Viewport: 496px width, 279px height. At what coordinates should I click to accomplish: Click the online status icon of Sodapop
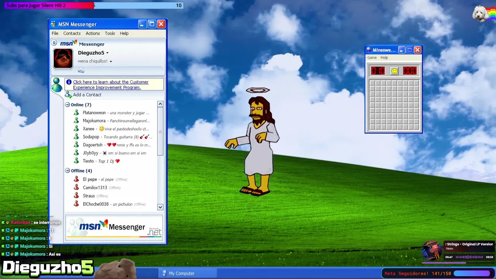76,137
